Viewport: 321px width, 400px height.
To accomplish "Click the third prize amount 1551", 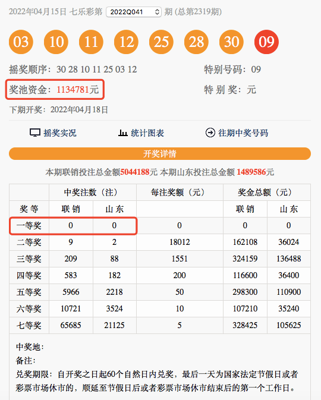I will pos(180,259).
